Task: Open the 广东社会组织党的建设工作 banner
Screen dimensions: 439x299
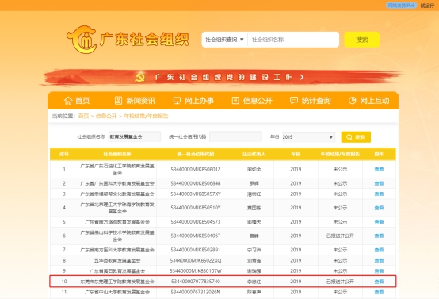Action: [x=223, y=77]
